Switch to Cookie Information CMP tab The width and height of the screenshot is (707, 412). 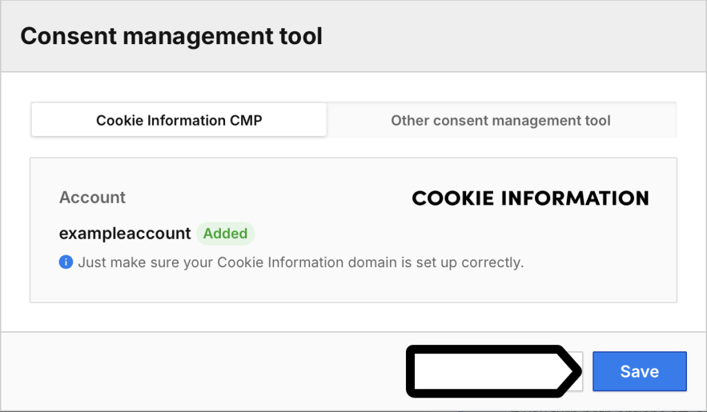point(179,120)
